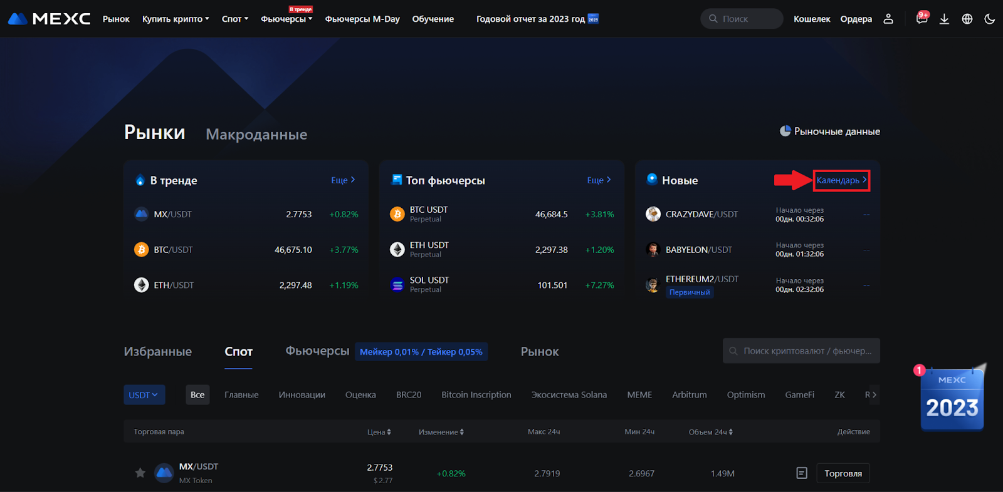Filter by BRC20 category
The height and width of the screenshot is (492, 1003).
click(409, 394)
